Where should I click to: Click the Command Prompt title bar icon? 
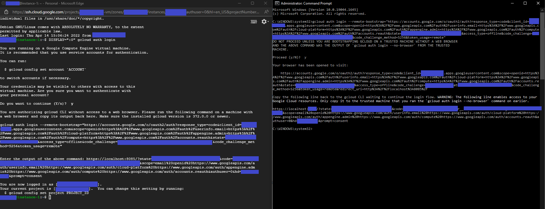tap(277, 3)
